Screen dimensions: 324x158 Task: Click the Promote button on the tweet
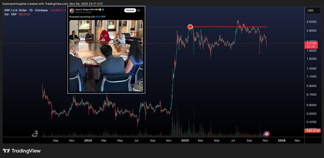130,10
